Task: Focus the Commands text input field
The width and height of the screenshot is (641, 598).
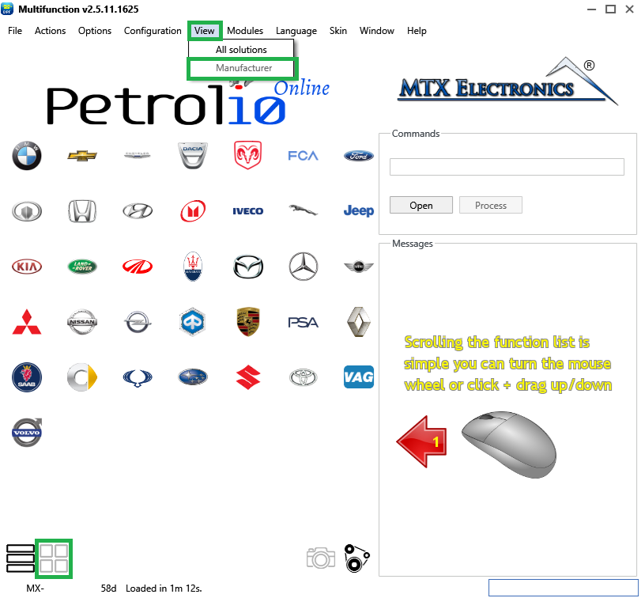Action: (x=507, y=167)
